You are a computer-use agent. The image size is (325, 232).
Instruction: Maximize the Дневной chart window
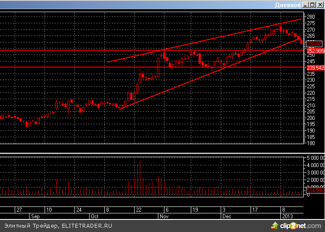pos(313,4)
